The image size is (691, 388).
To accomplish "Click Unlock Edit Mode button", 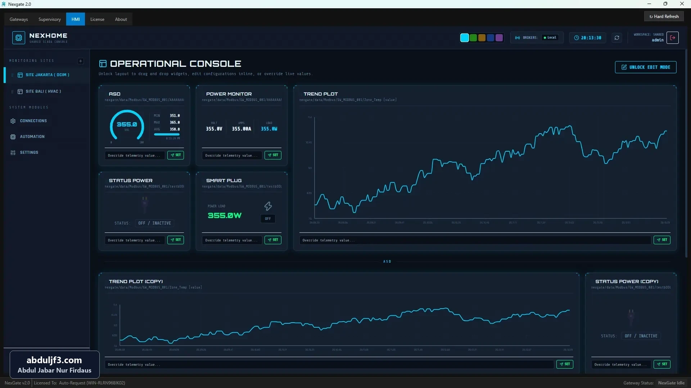I will click(x=646, y=67).
